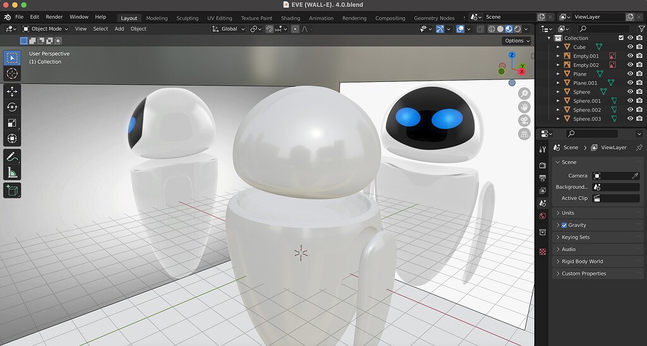Open the Add menu in viewport header
The height and width of the screenshot is (346, 647).
(119, 29)
